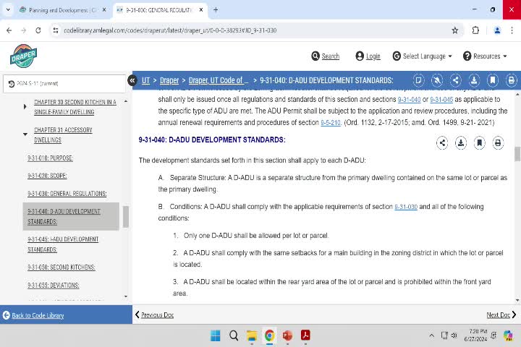Show hidden system tray icons chevron

tap(431, 335)
